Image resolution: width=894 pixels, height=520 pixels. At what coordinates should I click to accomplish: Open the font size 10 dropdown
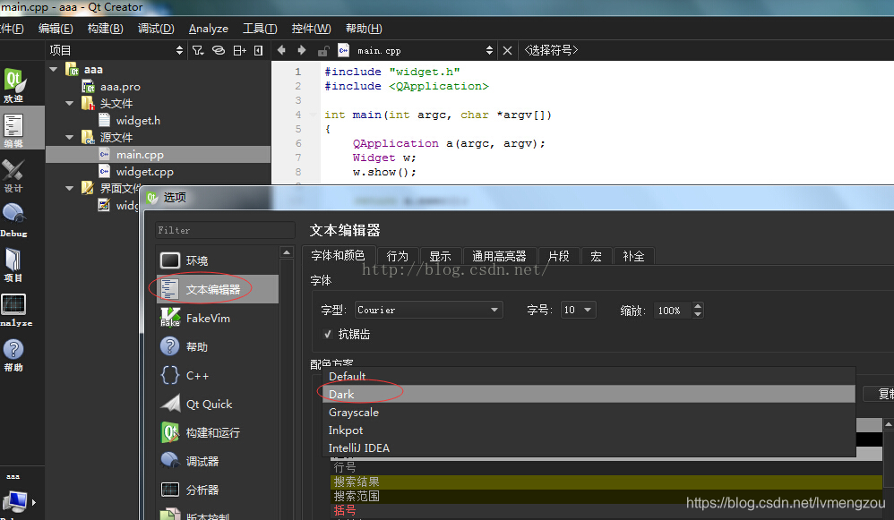578,310
